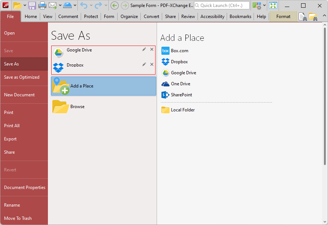This screenshot has height=225, width=328.
Task: Open the Bookmarks ribbon tab
Action: point(240,17)
